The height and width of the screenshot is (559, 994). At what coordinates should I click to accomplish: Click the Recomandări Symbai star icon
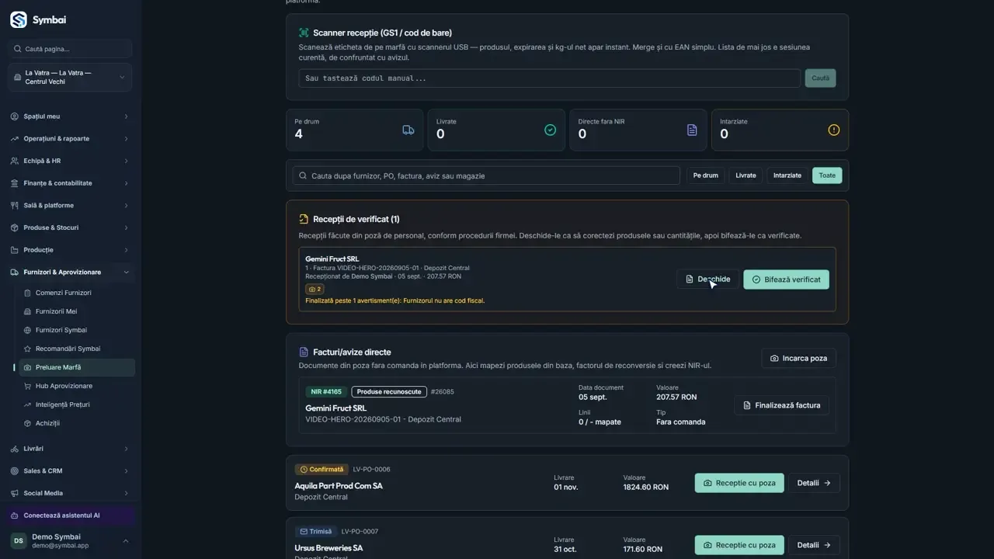28,349
